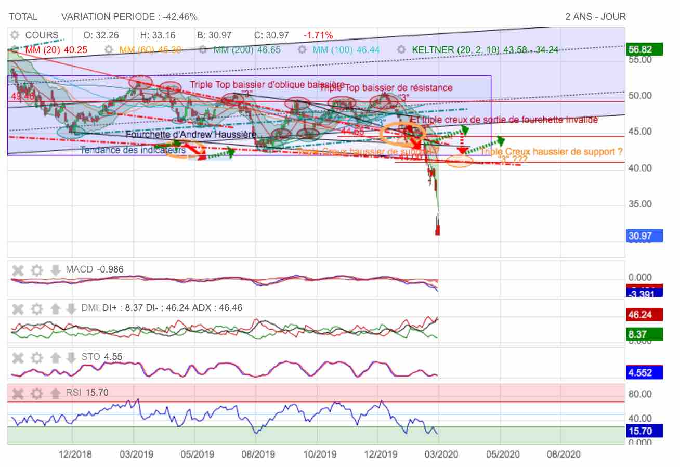
Task: Click the green 56.82 price tag
Action: [645, 50]
